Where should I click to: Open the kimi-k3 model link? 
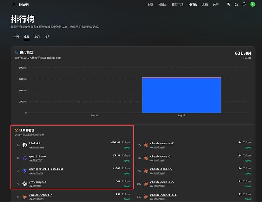[x=34, y=143]
